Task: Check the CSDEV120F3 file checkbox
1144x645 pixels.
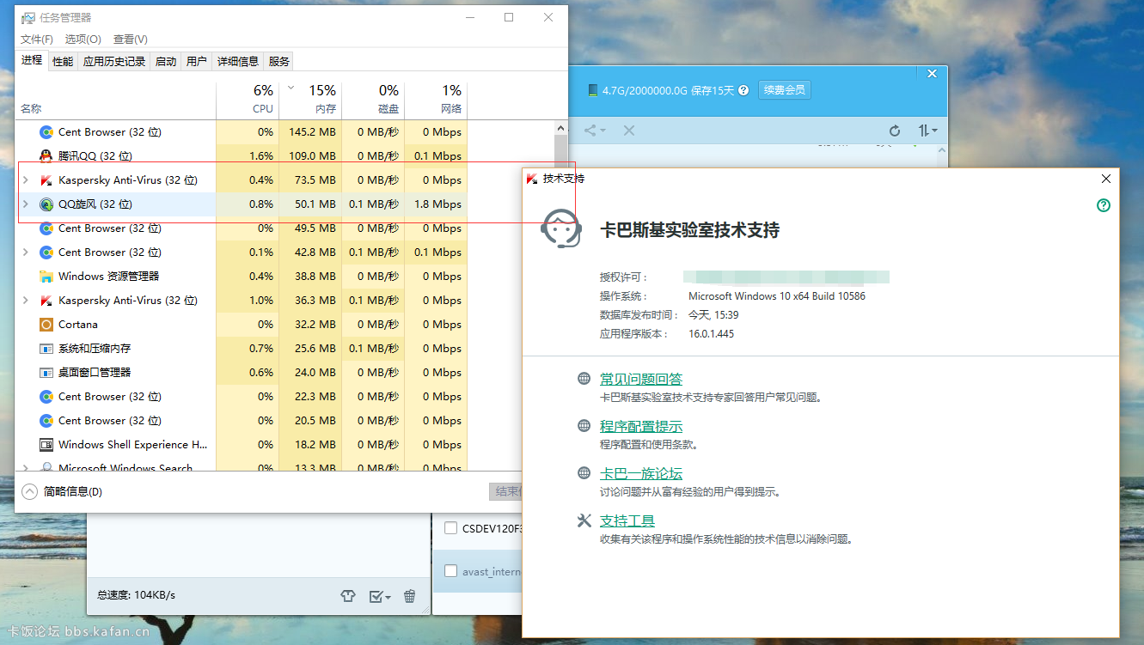Action: pyautogui.click(x=450, y=528)
